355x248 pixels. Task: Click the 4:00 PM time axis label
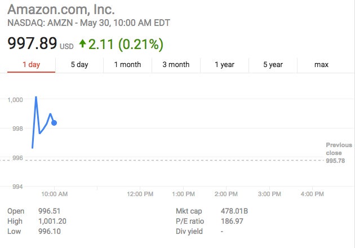tap(312, 194)
